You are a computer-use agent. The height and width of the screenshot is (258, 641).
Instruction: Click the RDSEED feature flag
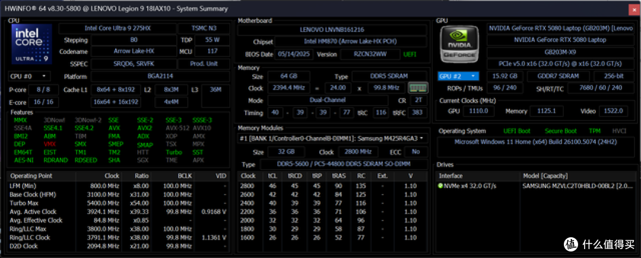coord(86,160)
